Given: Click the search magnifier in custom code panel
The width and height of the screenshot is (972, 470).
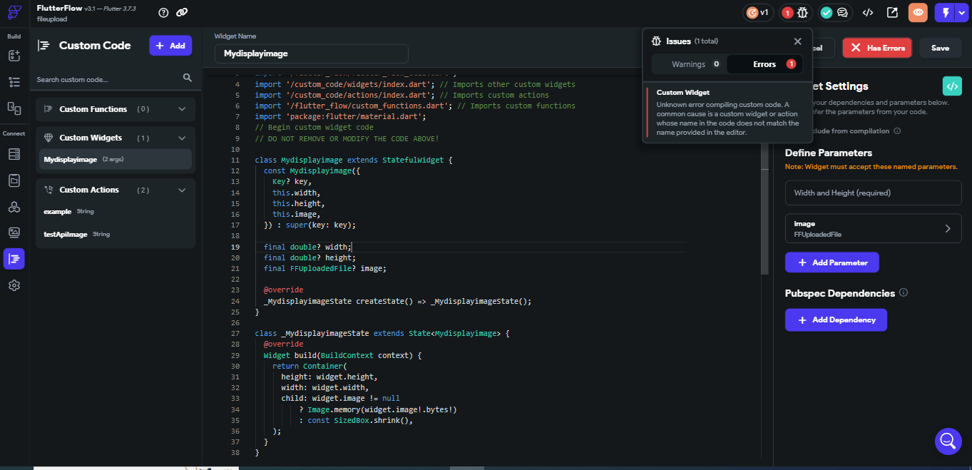Looking at the screenshot, I should point(188,78).
